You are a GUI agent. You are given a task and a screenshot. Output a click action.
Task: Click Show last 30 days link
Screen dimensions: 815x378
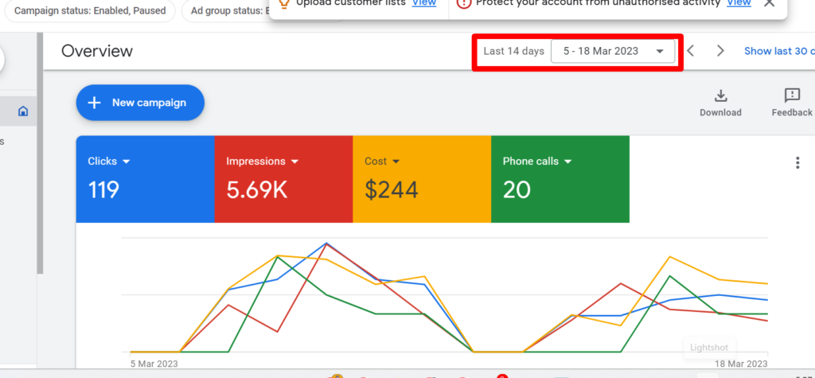(x=778, y=51)
